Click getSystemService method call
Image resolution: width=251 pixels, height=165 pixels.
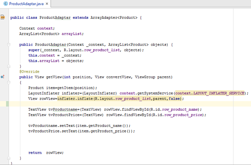155,93
